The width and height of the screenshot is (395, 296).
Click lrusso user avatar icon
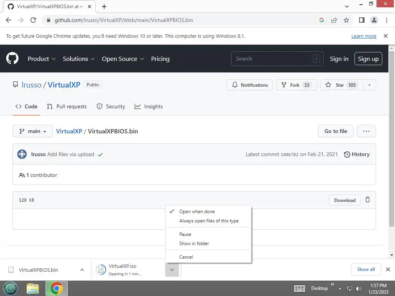click(22, 154)
